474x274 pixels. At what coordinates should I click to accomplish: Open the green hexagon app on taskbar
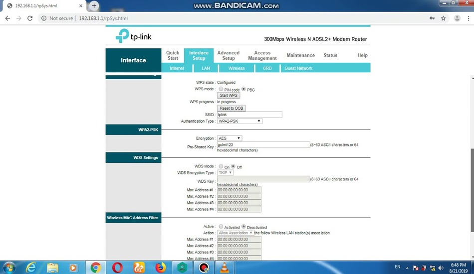(x=182, y=268)
